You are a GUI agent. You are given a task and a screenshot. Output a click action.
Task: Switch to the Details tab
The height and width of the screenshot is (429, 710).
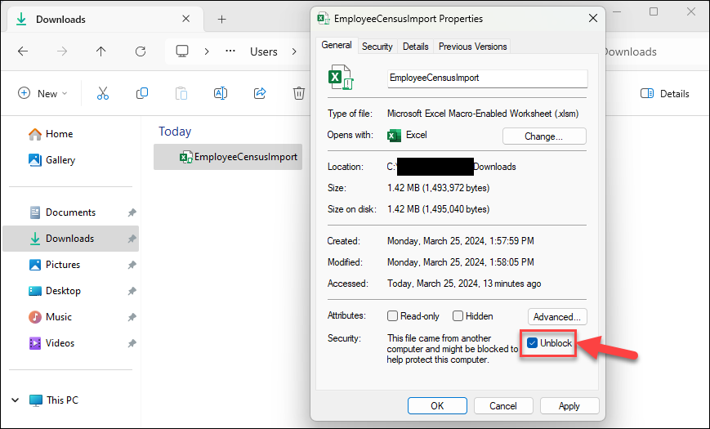click(x=416, y=47)
